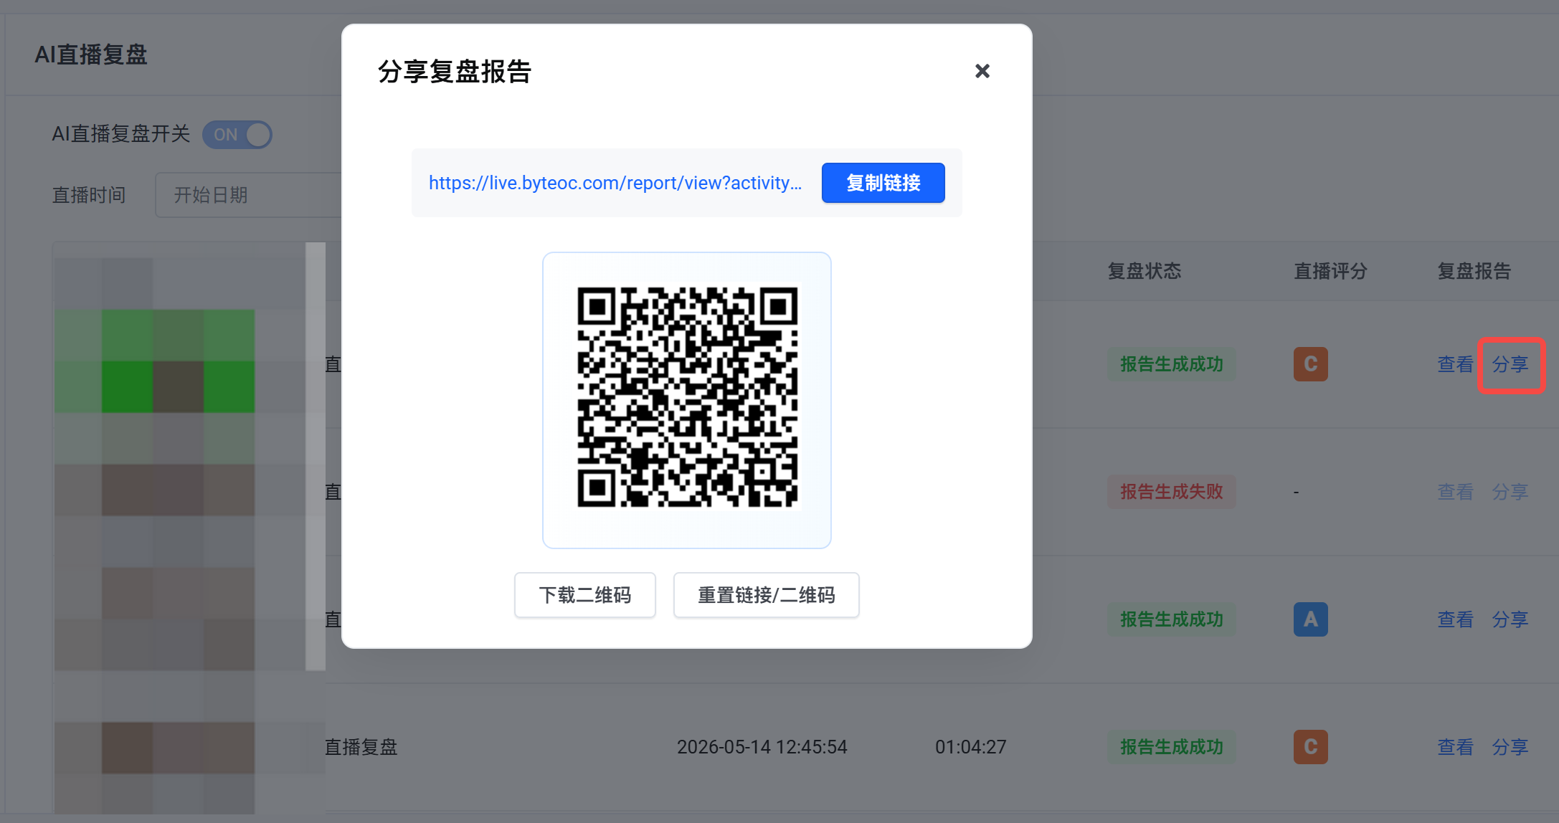The height and width of the screenshot is (823, 1559).
Task: Click the 直播复盘 title in bottom row
Action: pyautogui.click(x=361, y=747)
